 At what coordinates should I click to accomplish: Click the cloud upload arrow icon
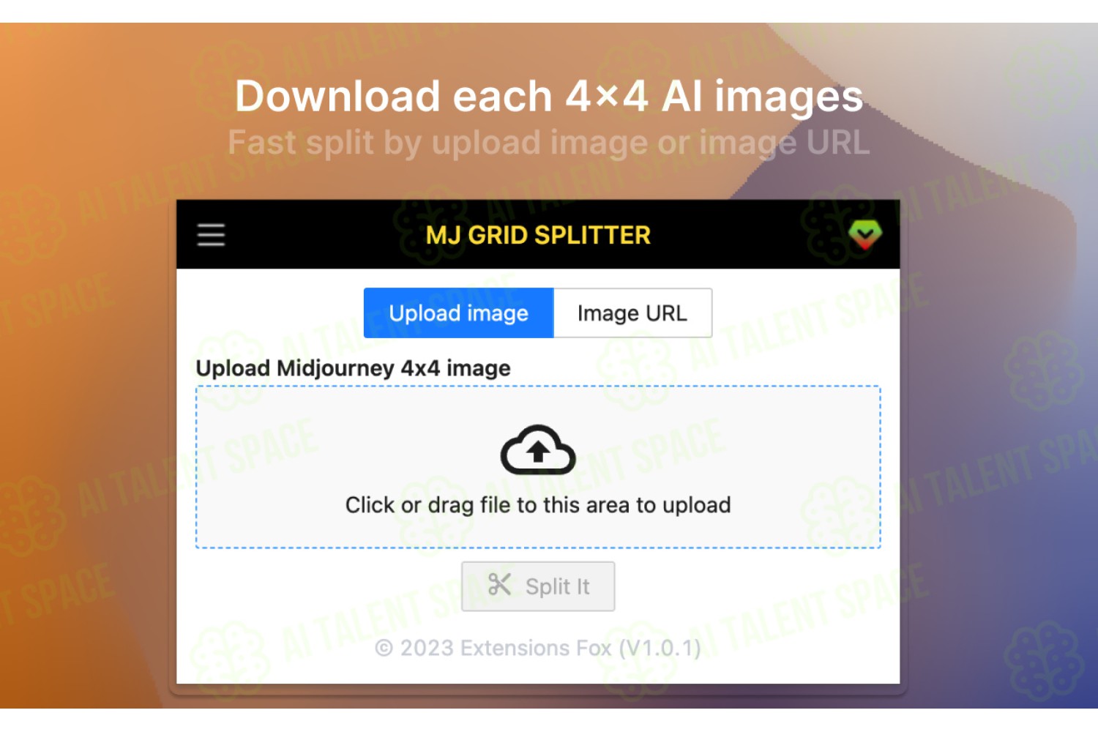click(538, 449)
